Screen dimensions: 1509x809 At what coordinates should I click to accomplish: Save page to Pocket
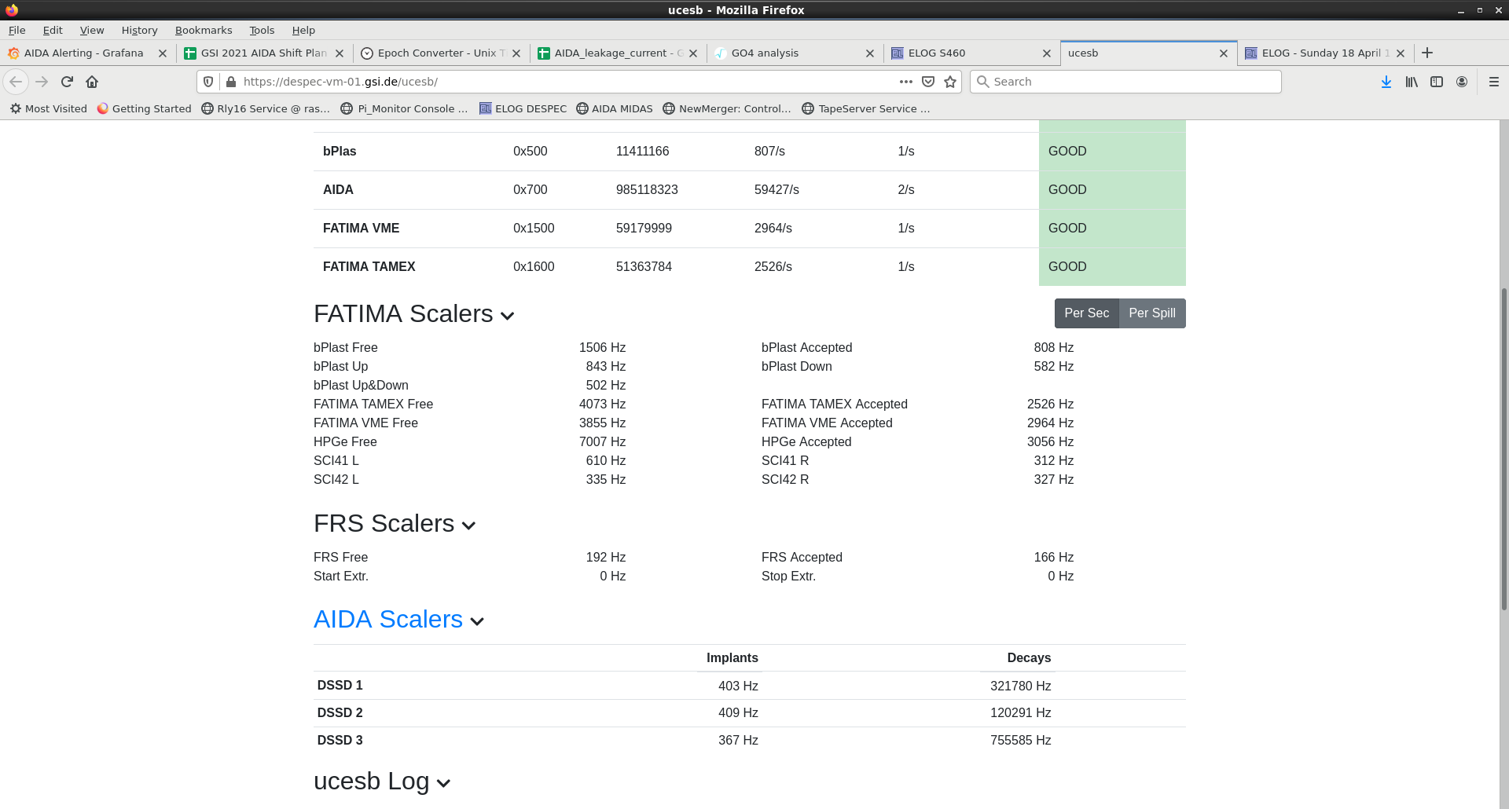pyautogui.click(x=928, y=82)
